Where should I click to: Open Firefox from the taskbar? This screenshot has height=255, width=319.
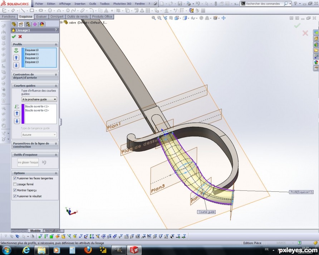click(x=88, y=250)
